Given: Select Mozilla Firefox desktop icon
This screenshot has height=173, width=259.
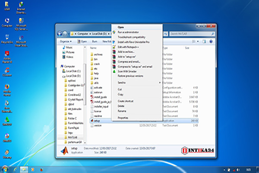Looking at the screenshot, I should pyautogui.click(x=7, y=90).
